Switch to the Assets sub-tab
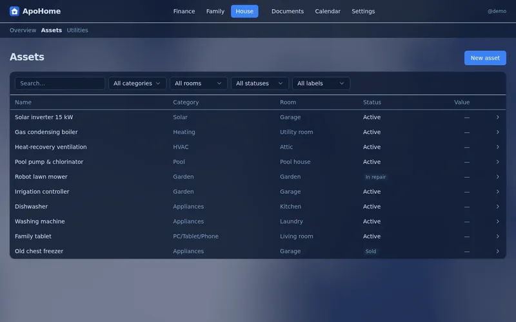 click(52, 30)
